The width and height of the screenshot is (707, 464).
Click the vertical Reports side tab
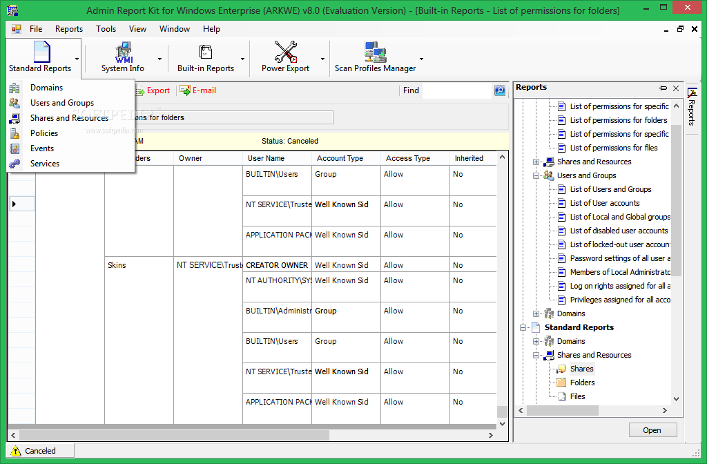[x=692, y=106]
